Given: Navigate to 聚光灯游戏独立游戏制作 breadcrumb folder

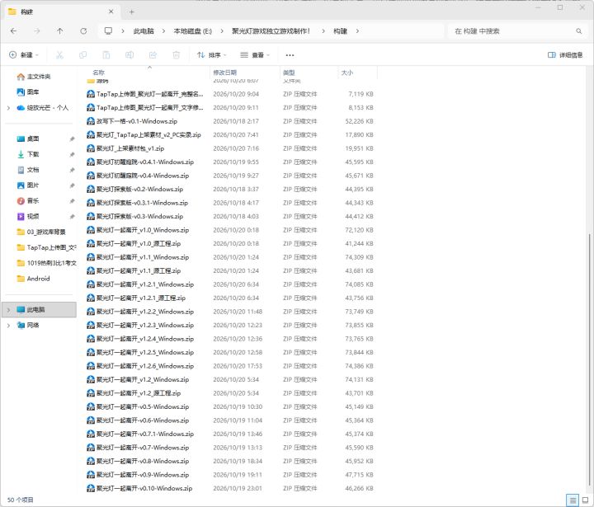Looking at the screenshot, I should 271,31.
